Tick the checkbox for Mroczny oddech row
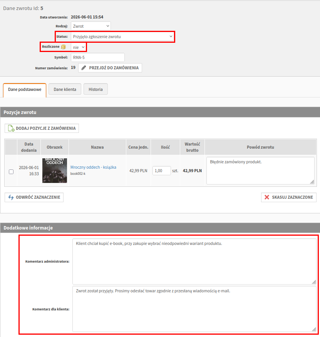320x337 pixels. click(x=11, y=172)
